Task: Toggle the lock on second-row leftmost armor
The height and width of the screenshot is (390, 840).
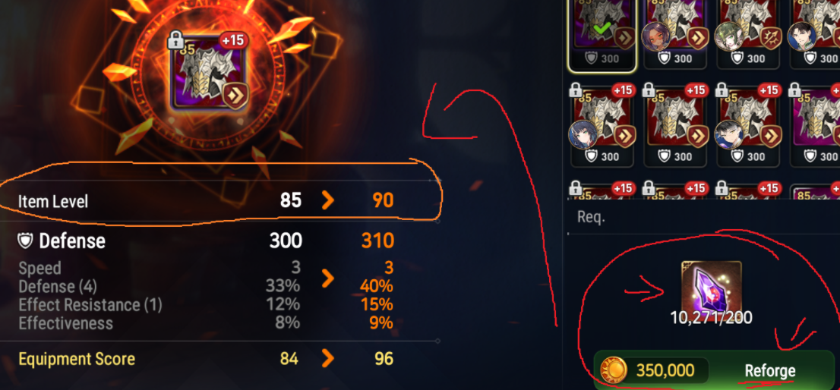Action: (576, 90)
